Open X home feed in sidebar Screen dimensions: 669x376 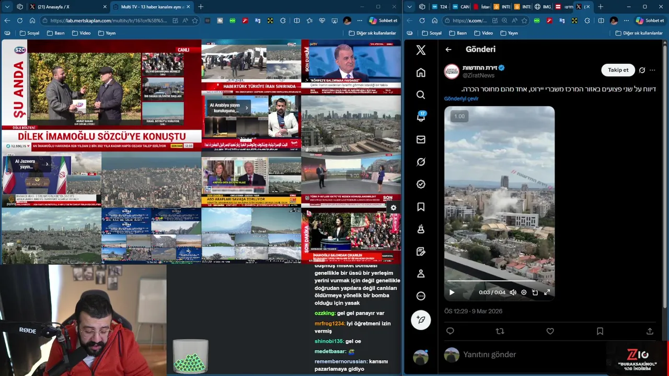(x=421, y=73)
